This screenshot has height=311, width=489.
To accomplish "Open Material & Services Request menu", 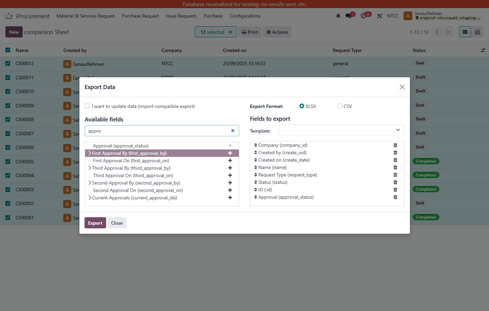I will [x=85, y=16].
